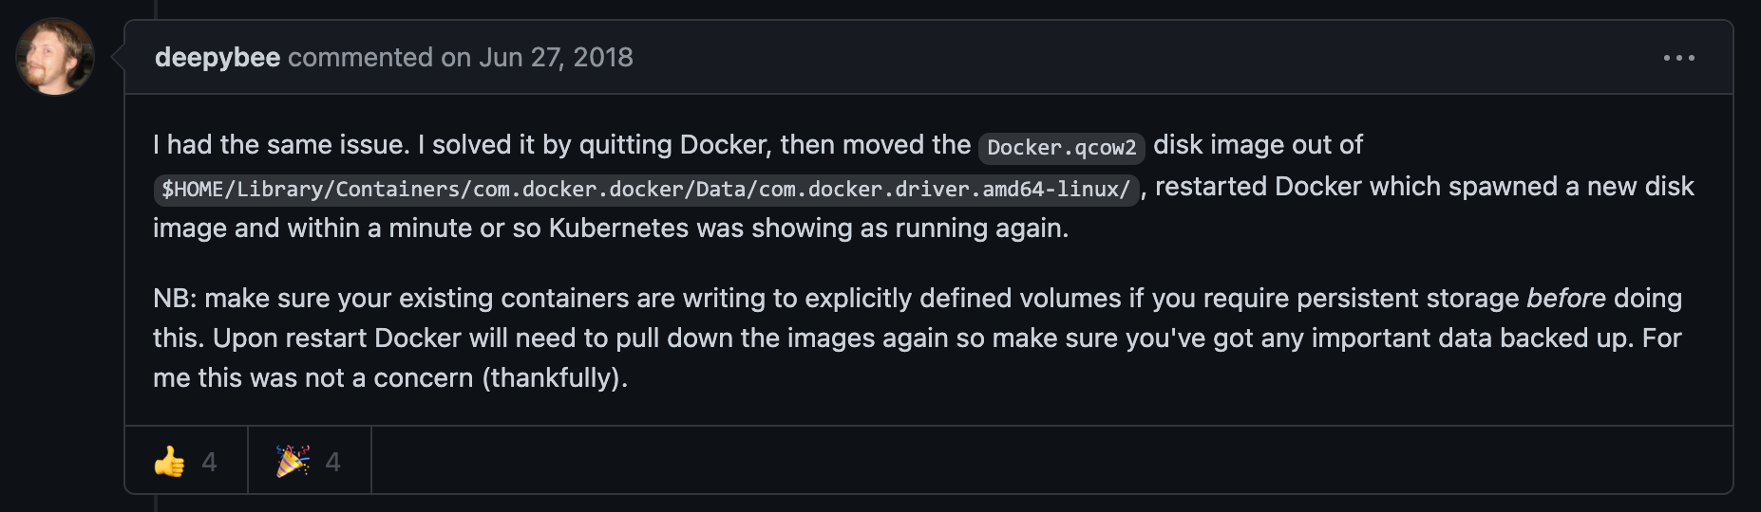Click the empty reaction bar area right of reactions
The height and width of the screenshot is (512, 1761).
coord(1045,461)
